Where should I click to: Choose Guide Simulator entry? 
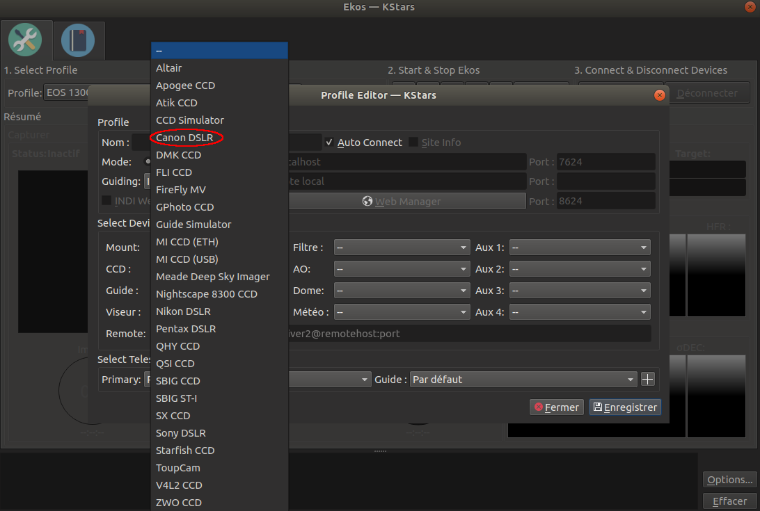[219, 225]
